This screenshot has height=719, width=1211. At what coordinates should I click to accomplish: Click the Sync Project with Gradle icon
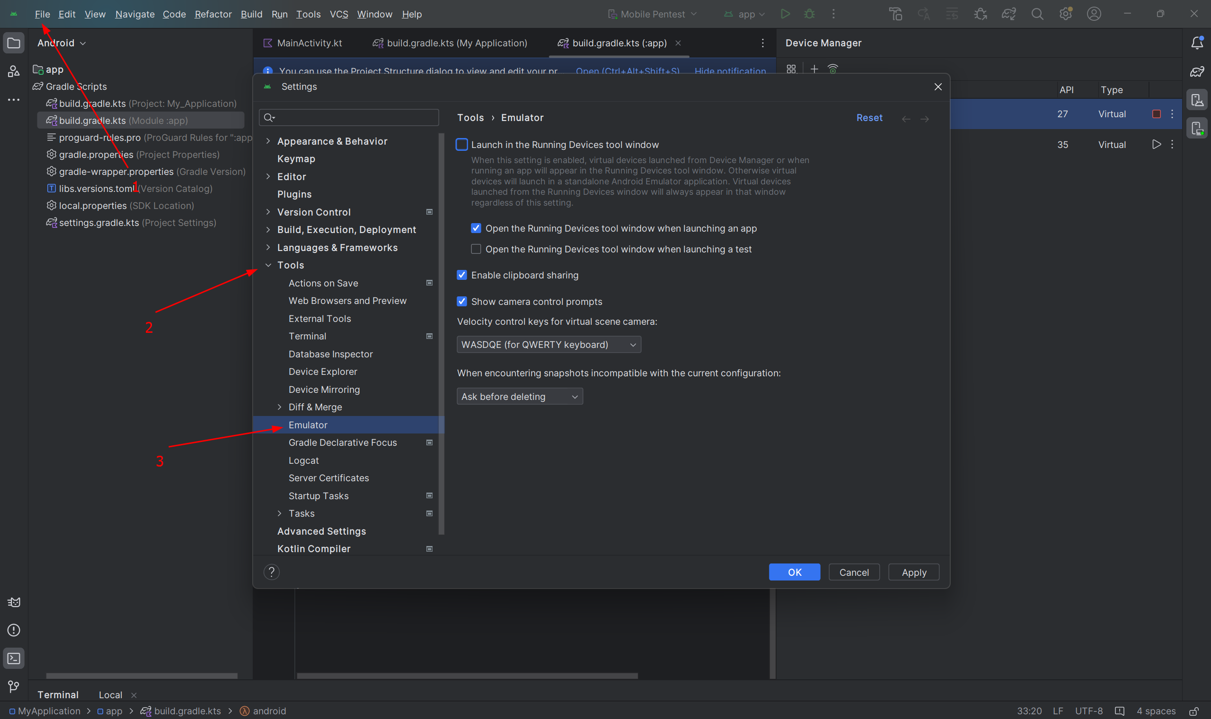1009,14
